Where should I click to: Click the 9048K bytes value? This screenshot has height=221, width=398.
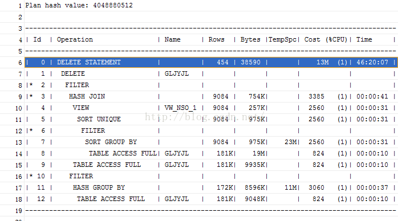click(x=254, y=199)
